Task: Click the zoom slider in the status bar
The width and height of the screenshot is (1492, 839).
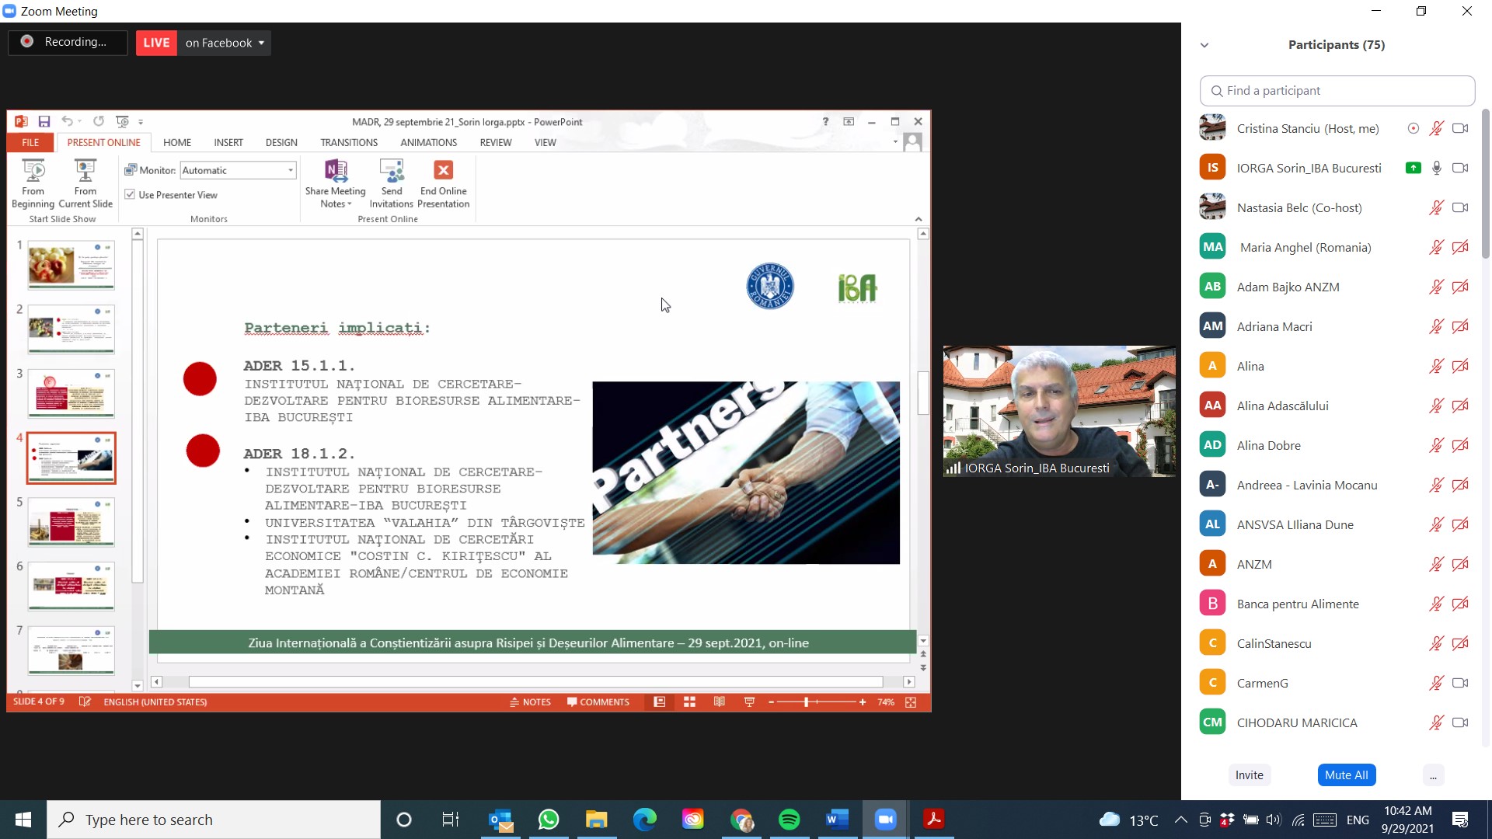Action: click(807, 702)
